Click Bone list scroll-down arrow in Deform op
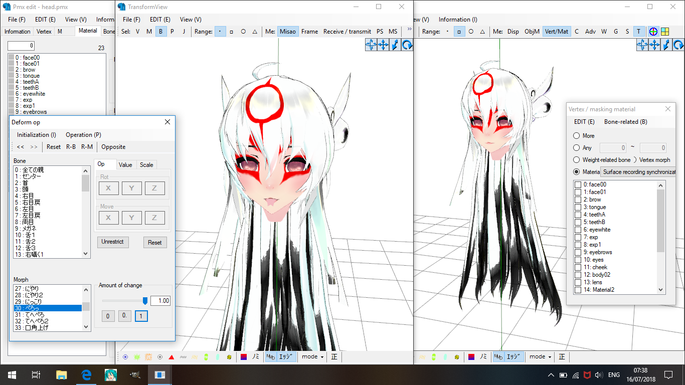Viewport: 685px width, 385px height. 86,254
